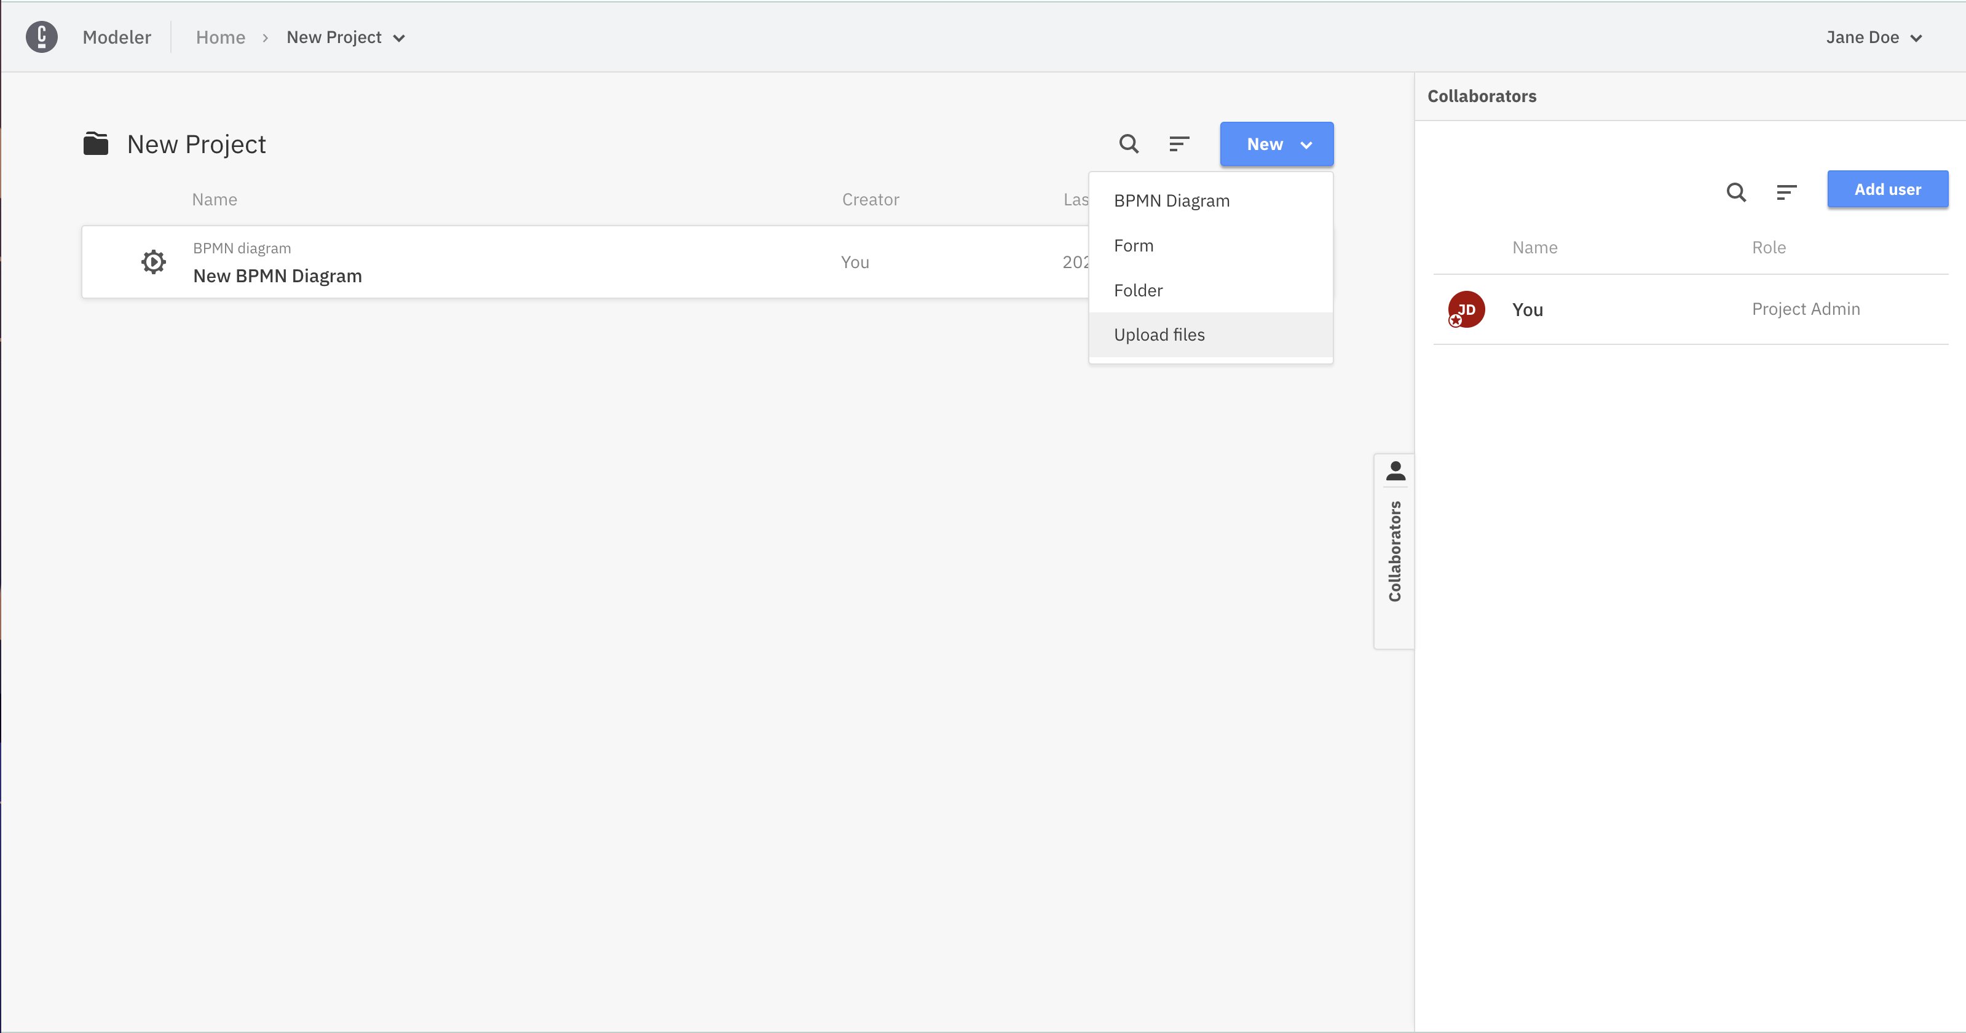Open the search icon in Collaborators panel

click(x=1736, y=190)
